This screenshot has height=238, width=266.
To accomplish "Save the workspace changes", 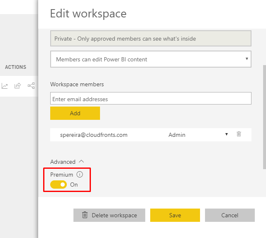I will click(175, 215).
